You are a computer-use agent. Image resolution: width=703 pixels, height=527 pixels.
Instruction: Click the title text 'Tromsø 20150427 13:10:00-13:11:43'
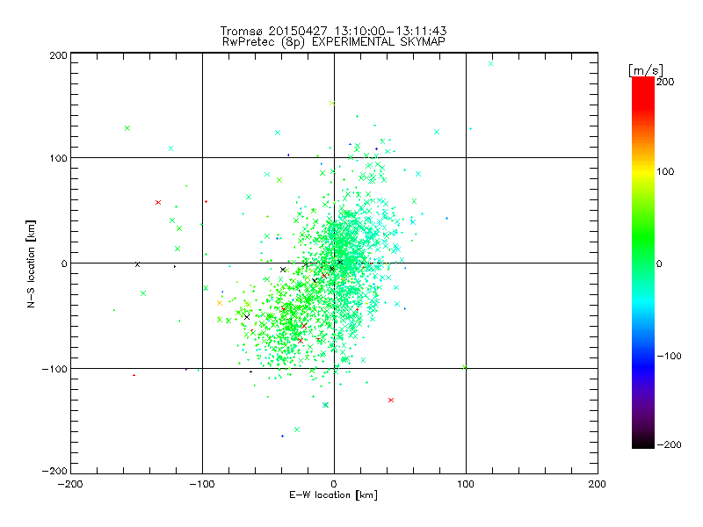coord(333,31)
